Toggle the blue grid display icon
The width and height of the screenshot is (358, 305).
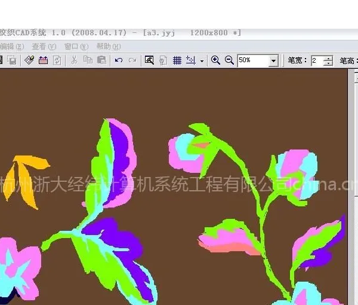[x=177, y=60]
